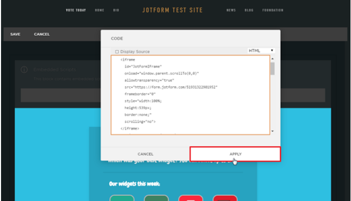351x201 pixels.
Task: Click the Apply button in dialog
Action: (235, 154)
